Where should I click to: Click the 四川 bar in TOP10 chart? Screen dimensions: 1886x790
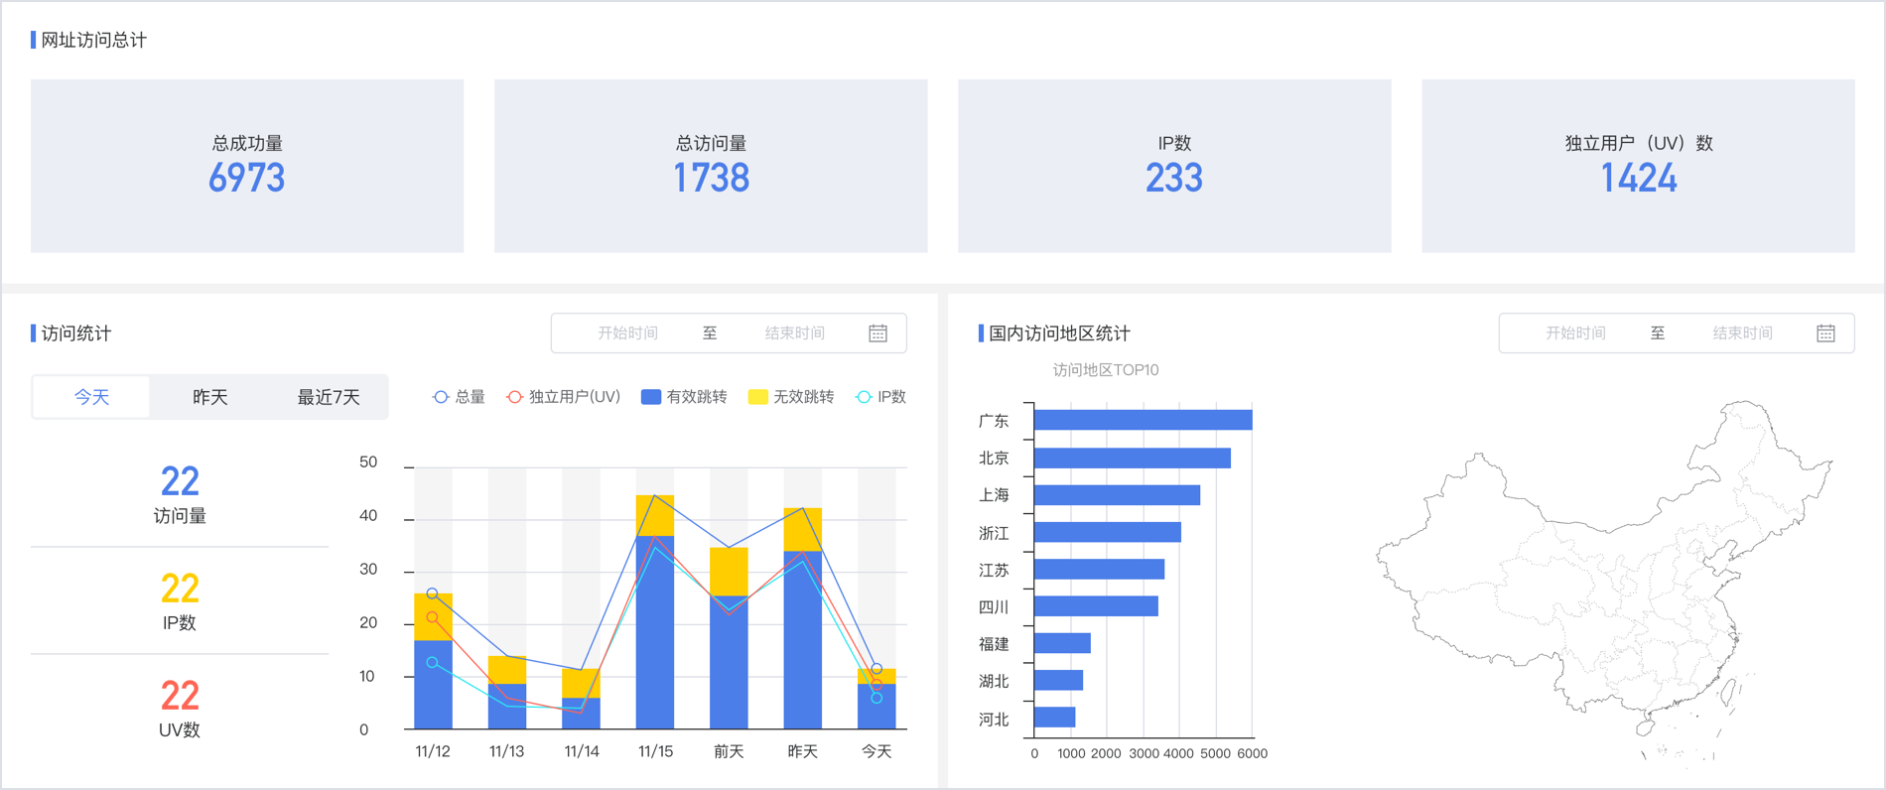(x=1096, y=606)
